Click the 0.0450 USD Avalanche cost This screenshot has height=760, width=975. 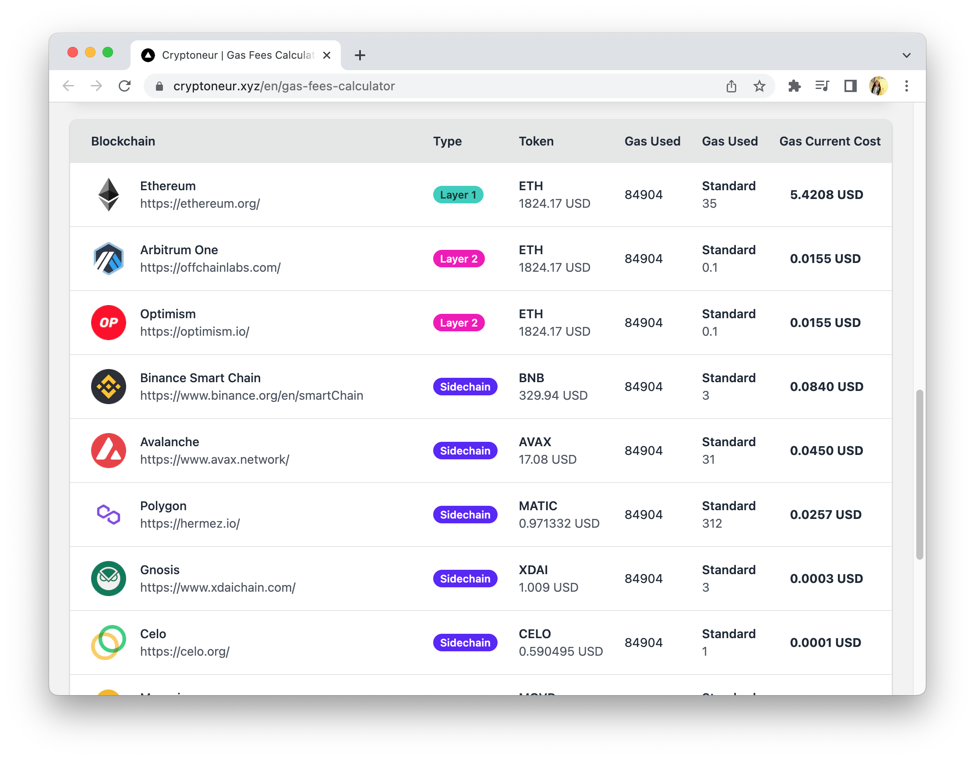tap(827, 451)
